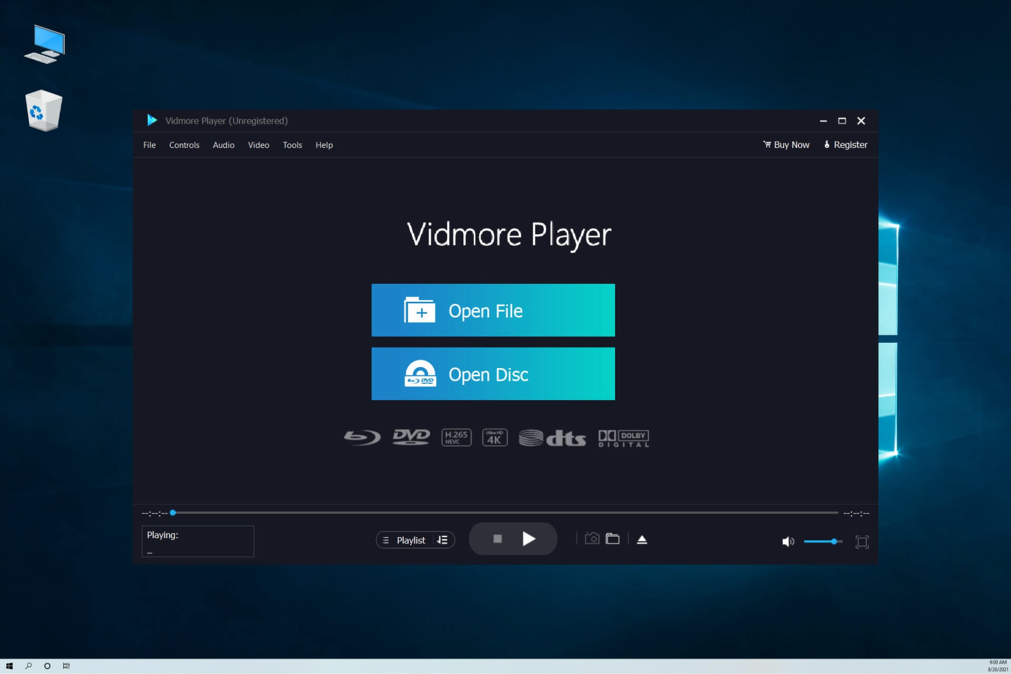1011x674 pixels.
Task: Open the snapshot folder icon
Action: [x=612, y=539]
